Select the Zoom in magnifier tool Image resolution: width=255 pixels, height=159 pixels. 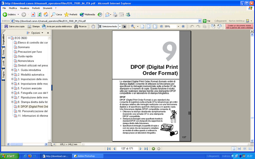[133, 26]
